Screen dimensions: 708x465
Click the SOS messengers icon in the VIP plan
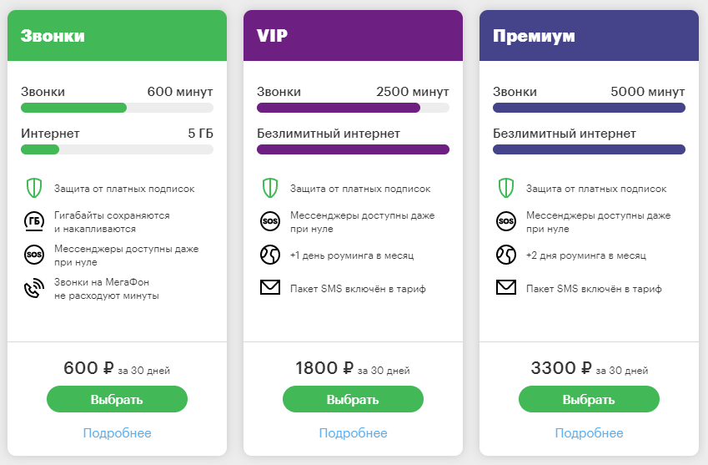click(x=270, y=221)
